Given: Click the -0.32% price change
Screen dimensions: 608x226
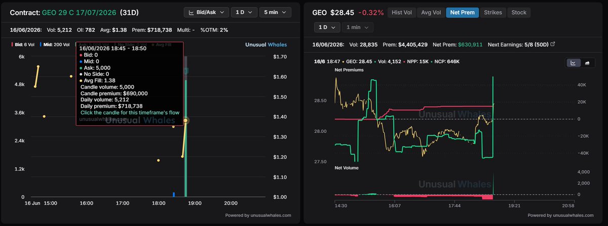Looking at the screenshot, I should click(x=371, y=12).
